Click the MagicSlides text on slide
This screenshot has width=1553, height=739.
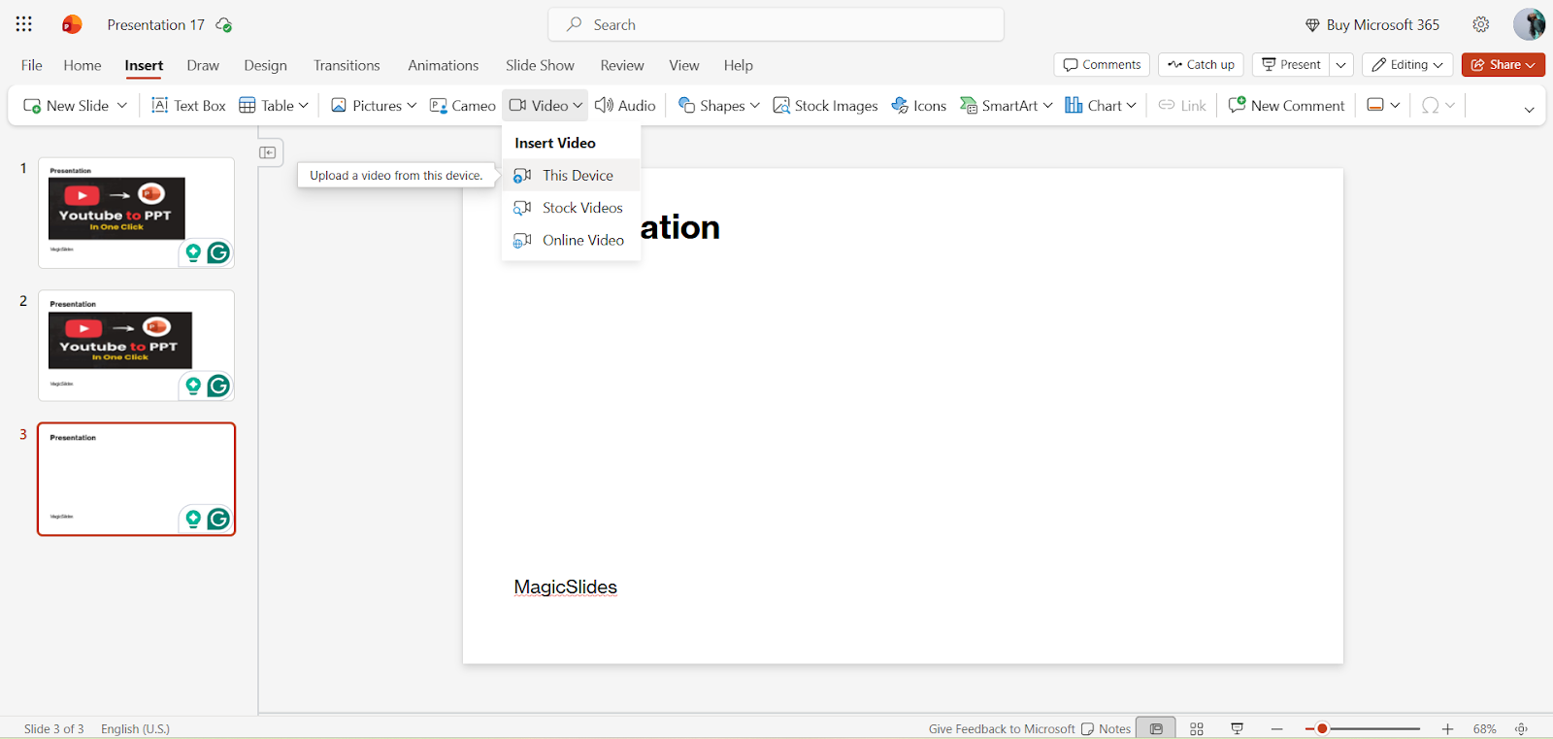point(565,588)
